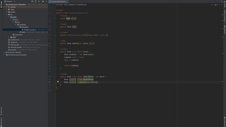Image resolution: width=226 pixels, height=127 pixels.
Task: Collapse the src folder
Action: [6, 14]
